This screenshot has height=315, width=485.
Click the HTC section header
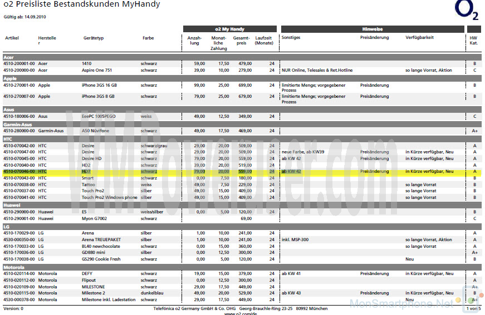242,139
